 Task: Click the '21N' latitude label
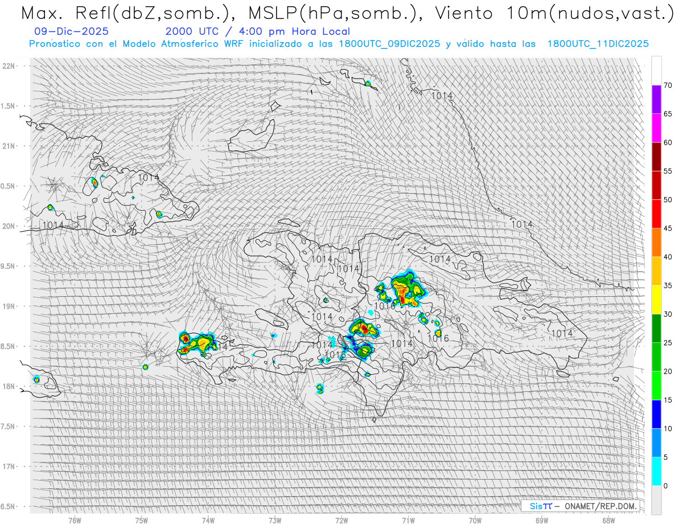tap(9, 146)
